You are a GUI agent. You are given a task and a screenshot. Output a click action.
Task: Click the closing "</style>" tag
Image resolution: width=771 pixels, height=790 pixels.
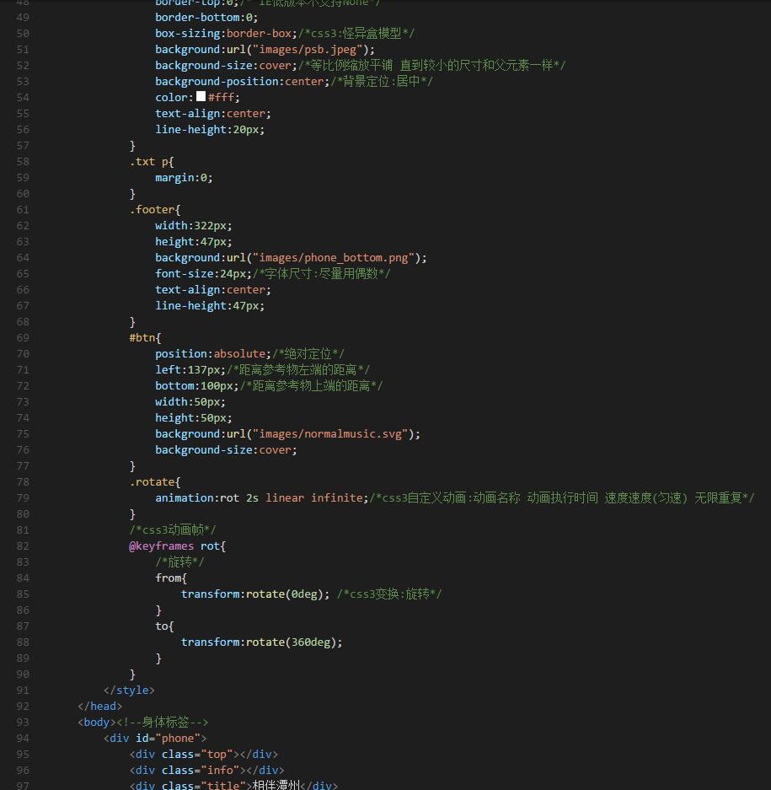[x=130, y=691]
